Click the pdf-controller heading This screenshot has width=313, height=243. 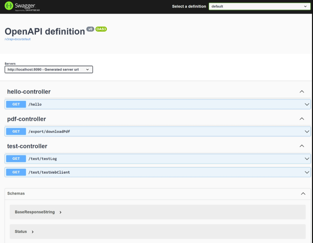tap(27, 119)
